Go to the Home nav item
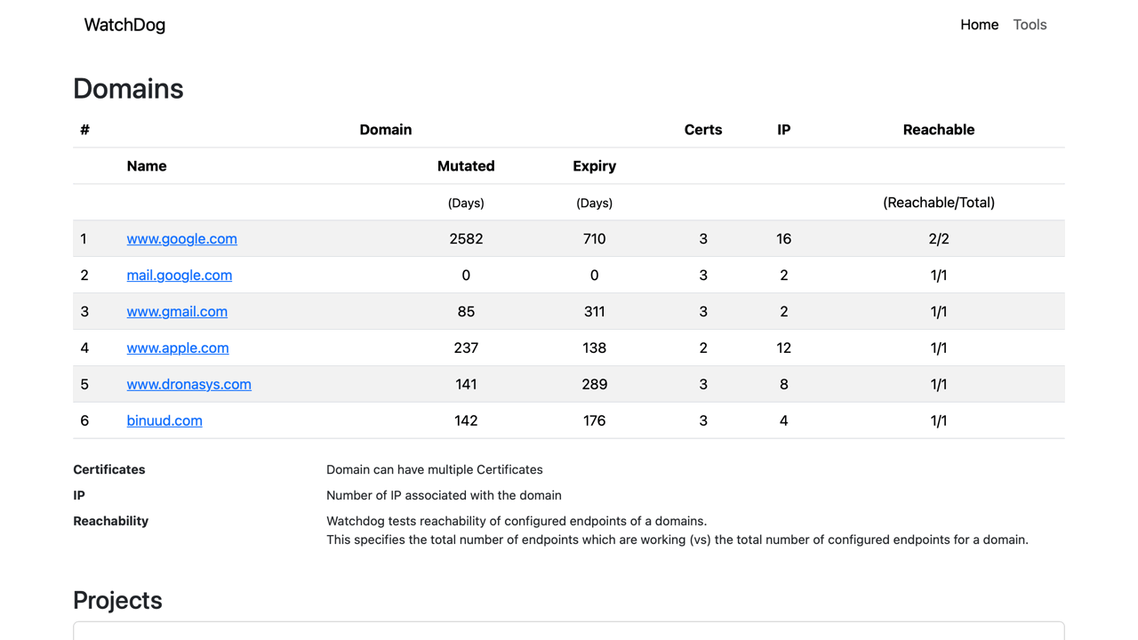This screenshot has width=1138, height=640. [x=979, y=25]
